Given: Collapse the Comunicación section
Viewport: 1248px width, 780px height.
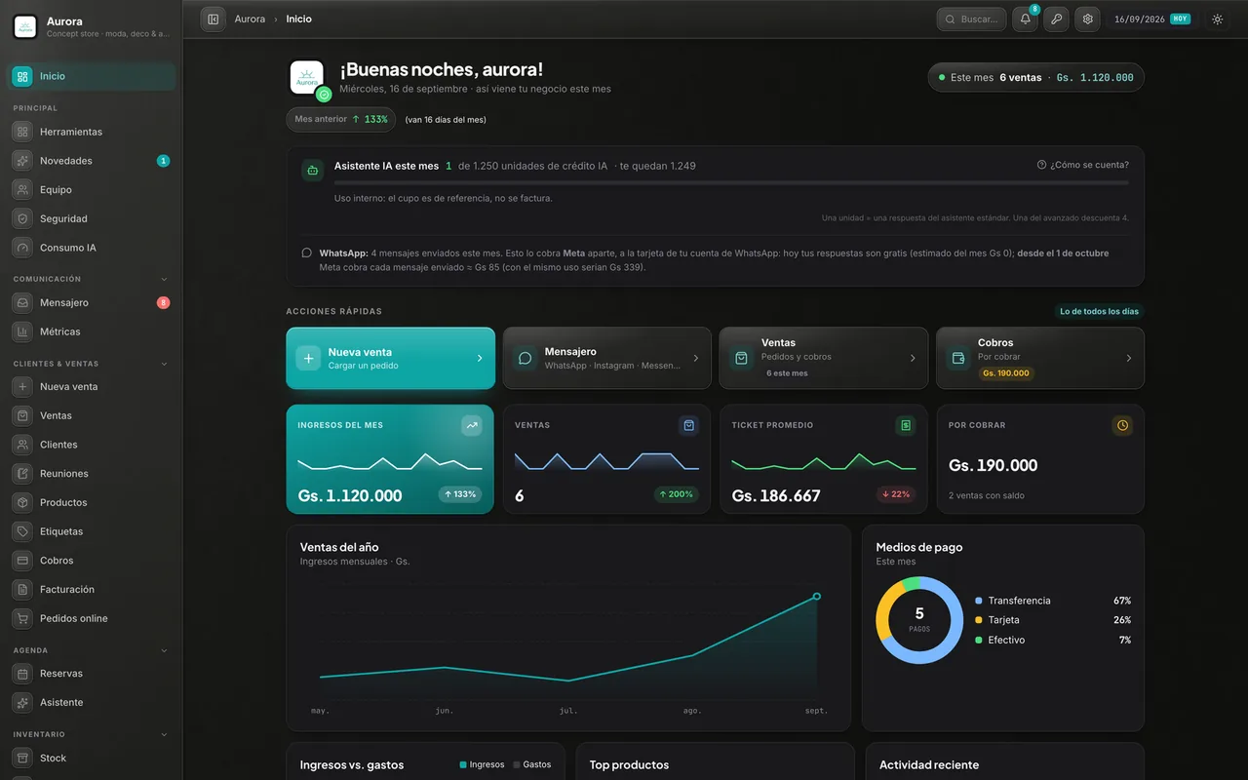Looking at the screenshot, I should click(x=164, y=279).
